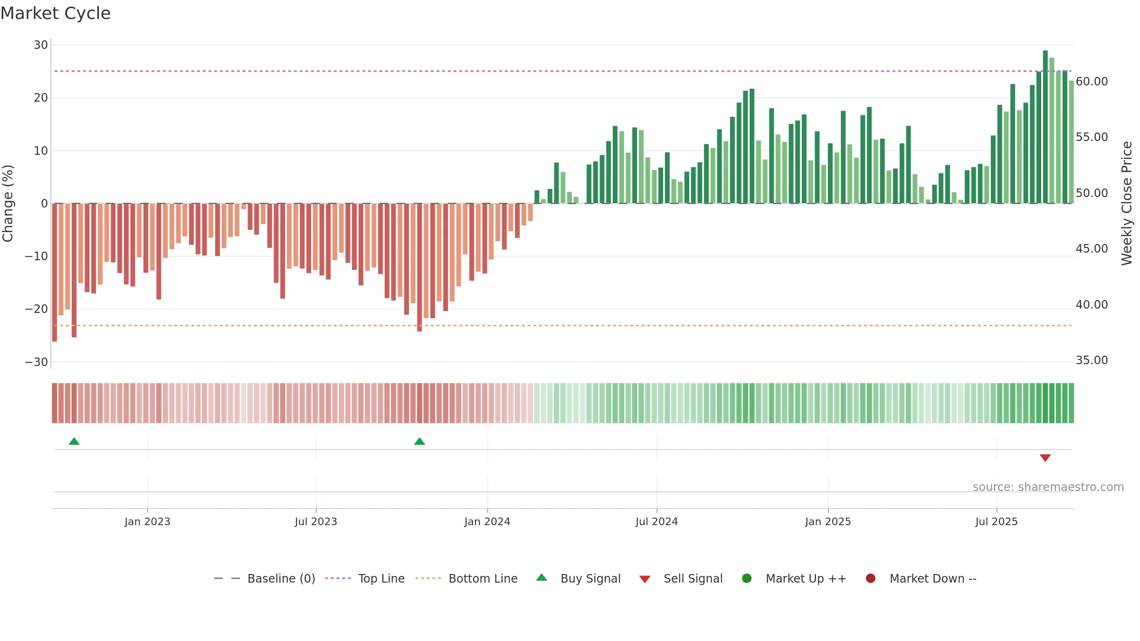Click the Jan 2023 x-axis label
1140x641 pixels.
147,521
